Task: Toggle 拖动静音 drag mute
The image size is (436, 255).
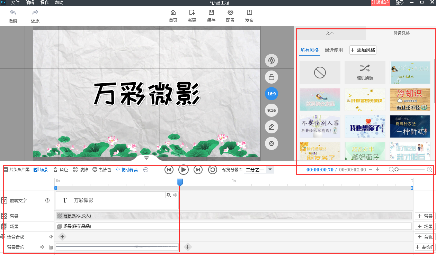Action: click(127, 170)
